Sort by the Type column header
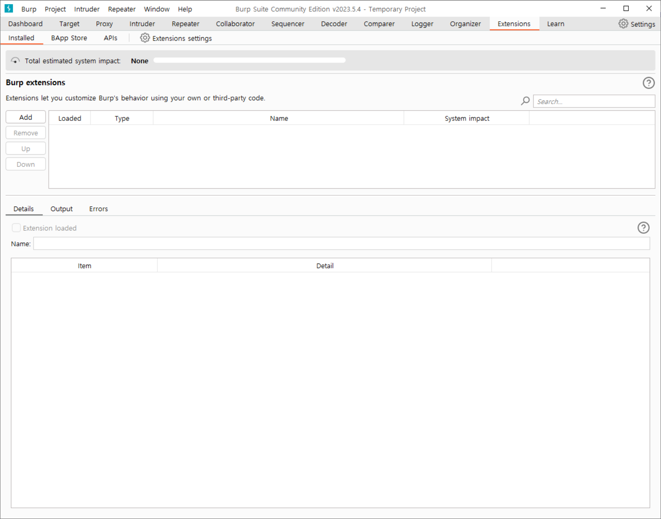Screen dimensions: 661x519 point(122,118)
